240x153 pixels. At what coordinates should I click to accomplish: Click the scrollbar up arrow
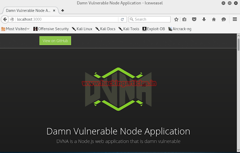point(238,36)
